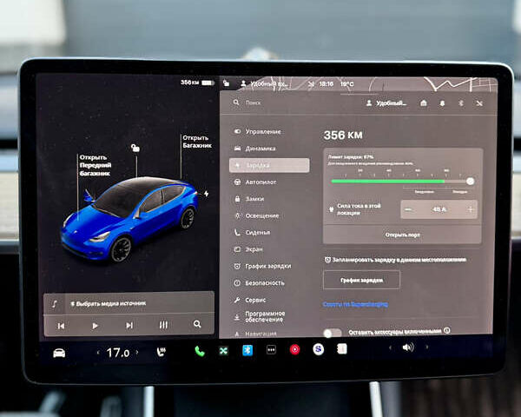Select 'Выбрать медиа источник' media source
The height and width of the screenshot is (417, 521).
[109, 303]
